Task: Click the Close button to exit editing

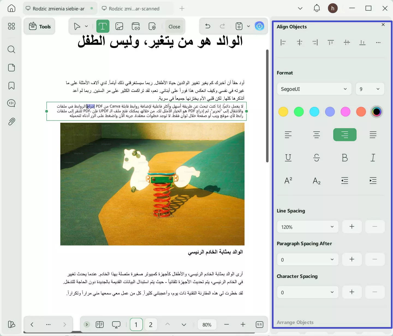Action: tap(174, 26)
